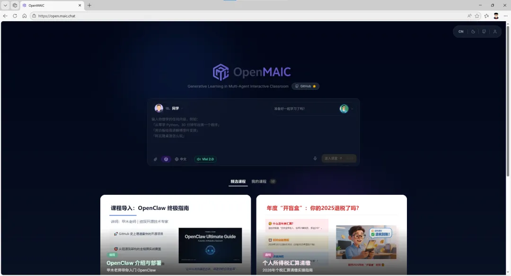Open Vivi 2.0 voice selector
511x276 pixels.
[205, 159]
